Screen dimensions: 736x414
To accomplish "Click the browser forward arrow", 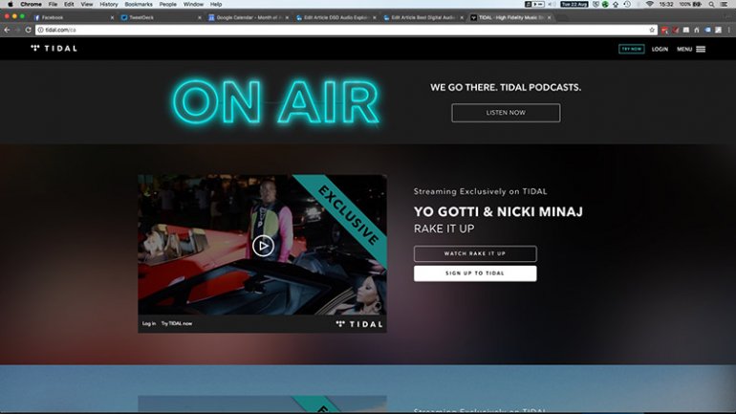I will tap(17, 30).
